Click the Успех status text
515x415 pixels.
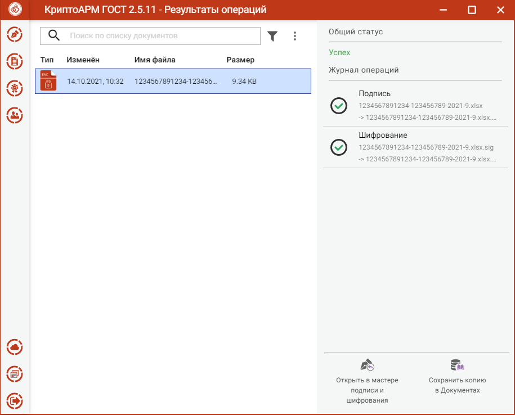point(339,52)
